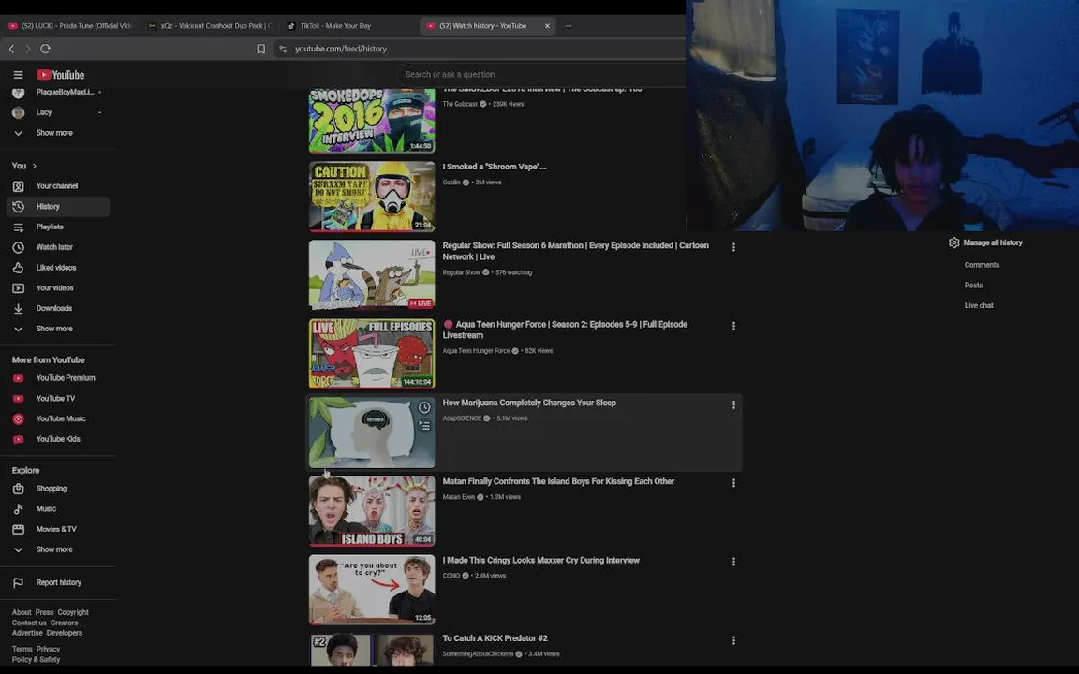Open Music under Explore
The width and height of the screenshot is (1079, 674).
[58, 509]
